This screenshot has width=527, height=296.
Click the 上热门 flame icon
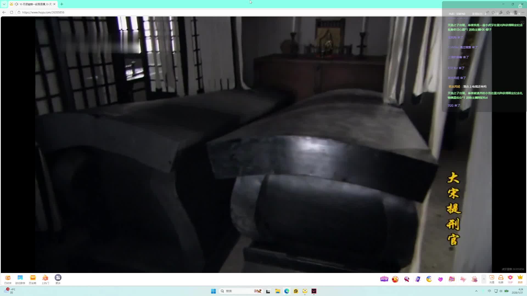coord(45,278)
